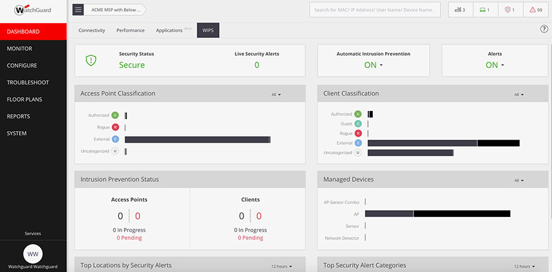Expand Managed Devices All filter
This screenshot has height=272, width=552.
(x=519, y=180)
